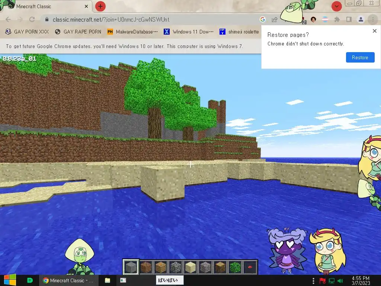Open Chrome three-dot menu
The image size is (381, 286).
point(373,19)
